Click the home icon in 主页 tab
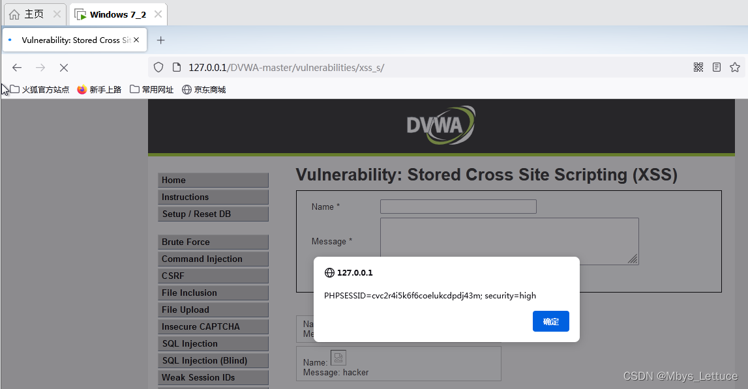Viewport: 748px width, 389px height. tap(14, 14)
